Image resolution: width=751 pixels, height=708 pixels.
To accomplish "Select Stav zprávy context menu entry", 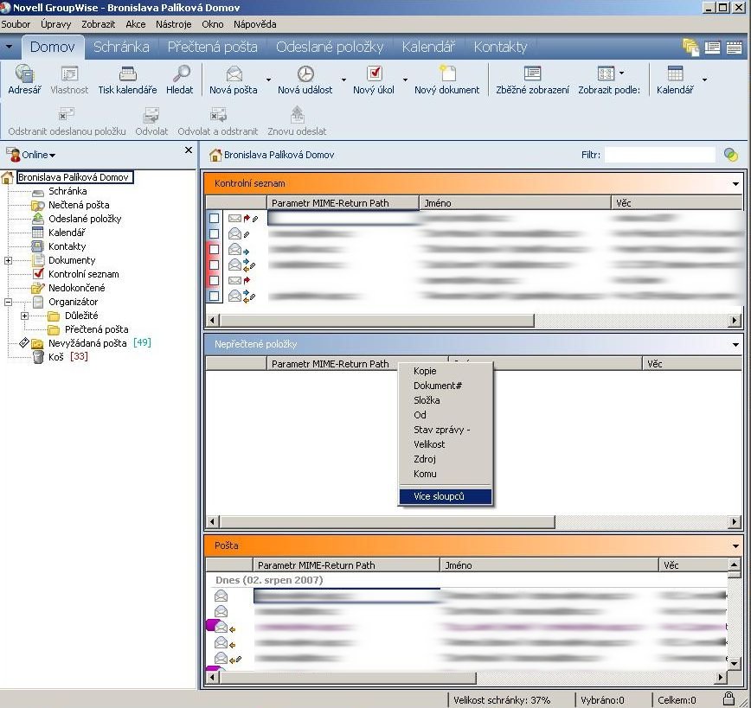I will [446, 430].
